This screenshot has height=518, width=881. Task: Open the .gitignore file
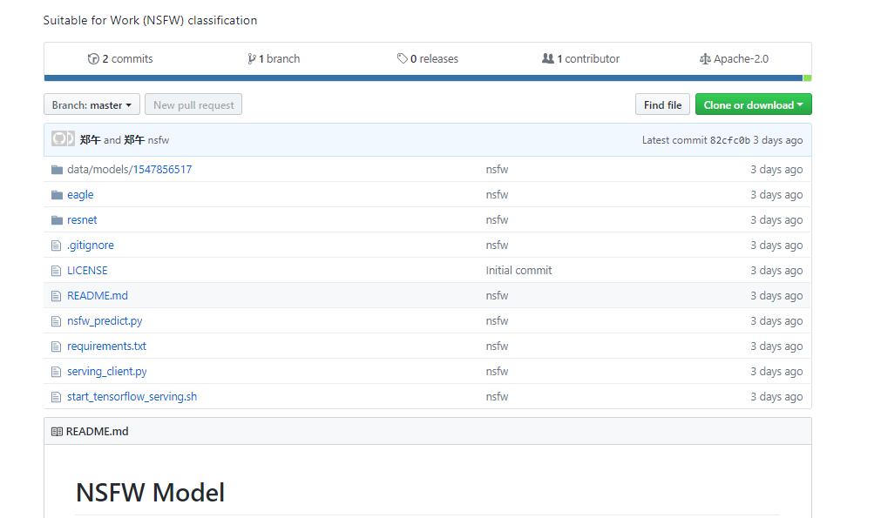pyautogui.click(x=91, y=246)
